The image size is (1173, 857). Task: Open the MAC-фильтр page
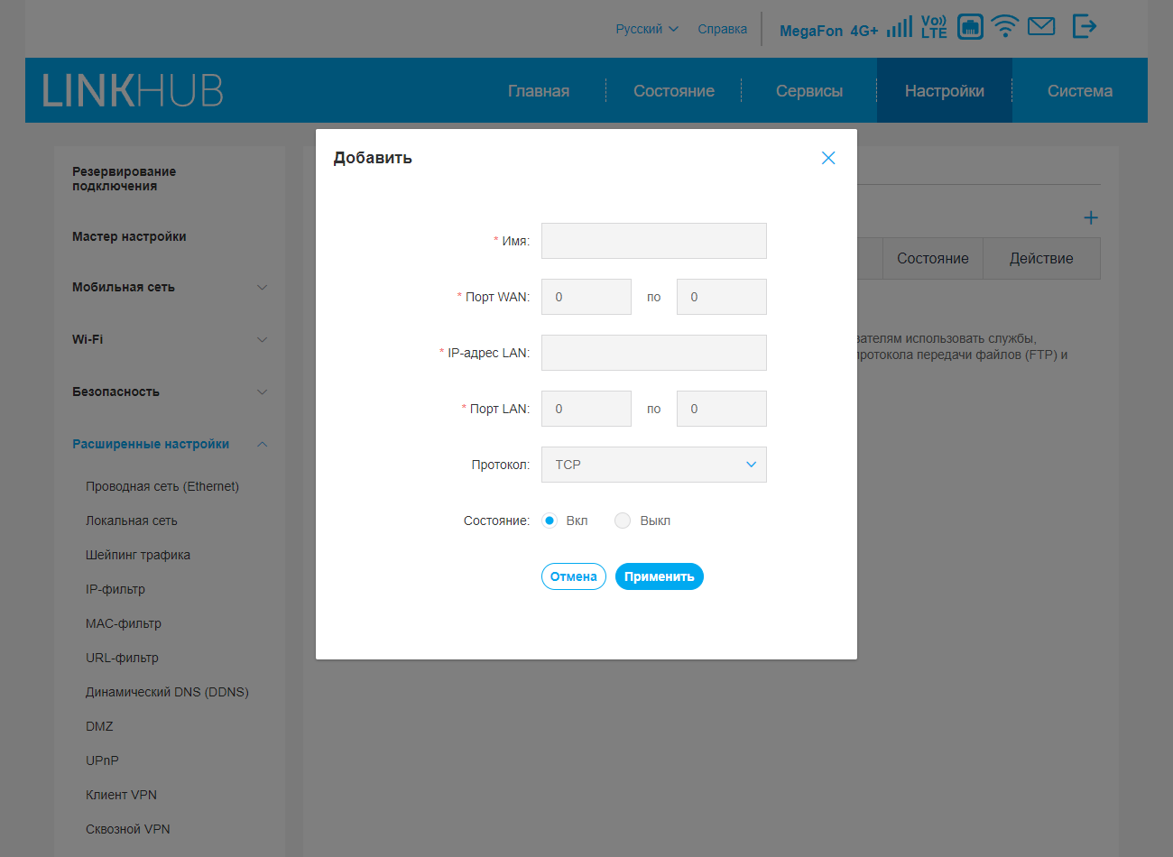124,623
